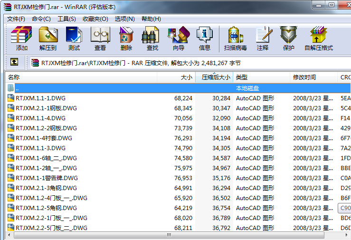Click file icon of RTJXM.1-4衬套.DWG
This screenshot has width=351, height=240.
click(x=11, y=138)
